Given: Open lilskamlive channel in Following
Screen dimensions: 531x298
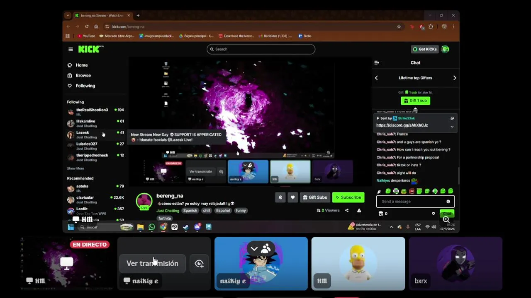Looking at the screenshot, I should (95, 123).
